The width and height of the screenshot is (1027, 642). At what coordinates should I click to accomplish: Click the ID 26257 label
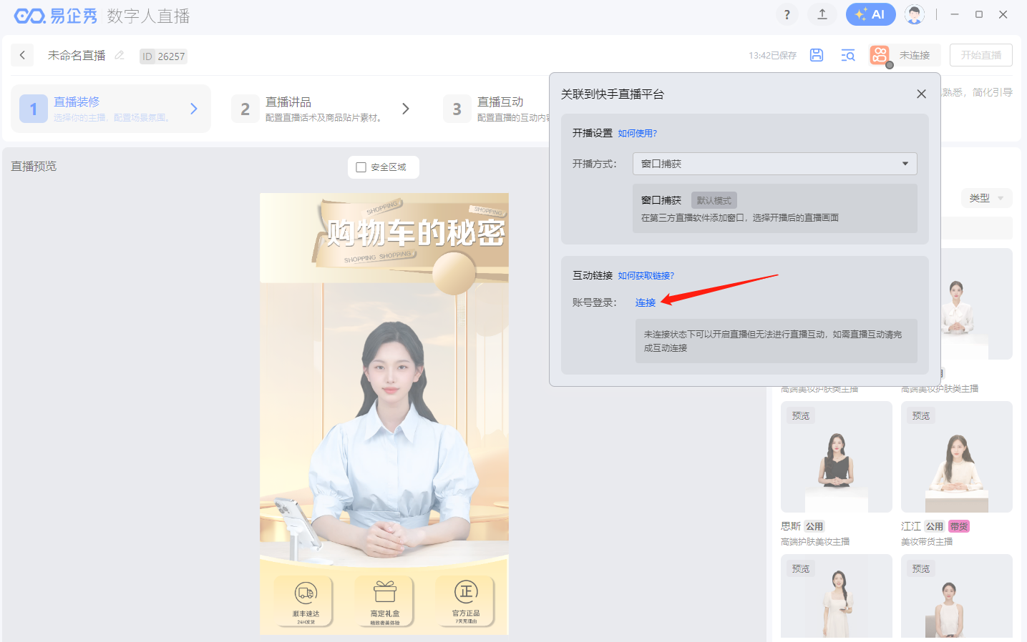[163, 56]
